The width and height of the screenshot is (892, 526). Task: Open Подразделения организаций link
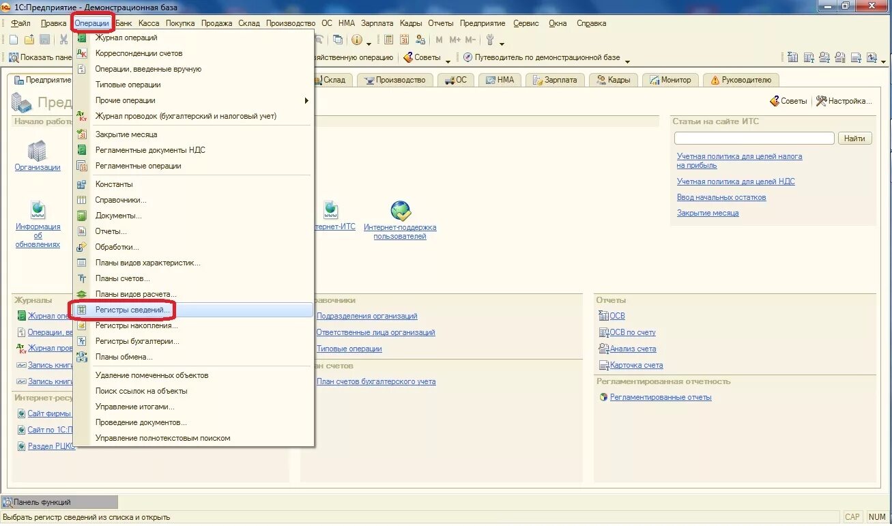367,316
